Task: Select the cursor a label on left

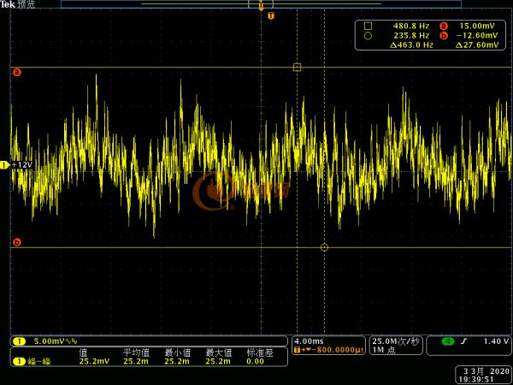Action: click(17, 72)
